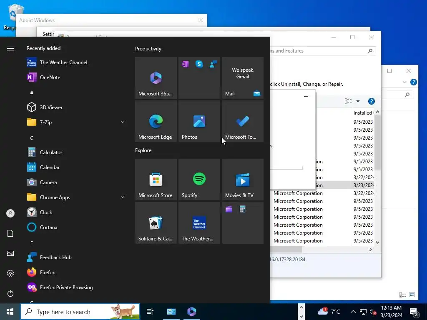Click the Power button in Start
This screenshot has height=320, width=427.
(x=10, y=293)
